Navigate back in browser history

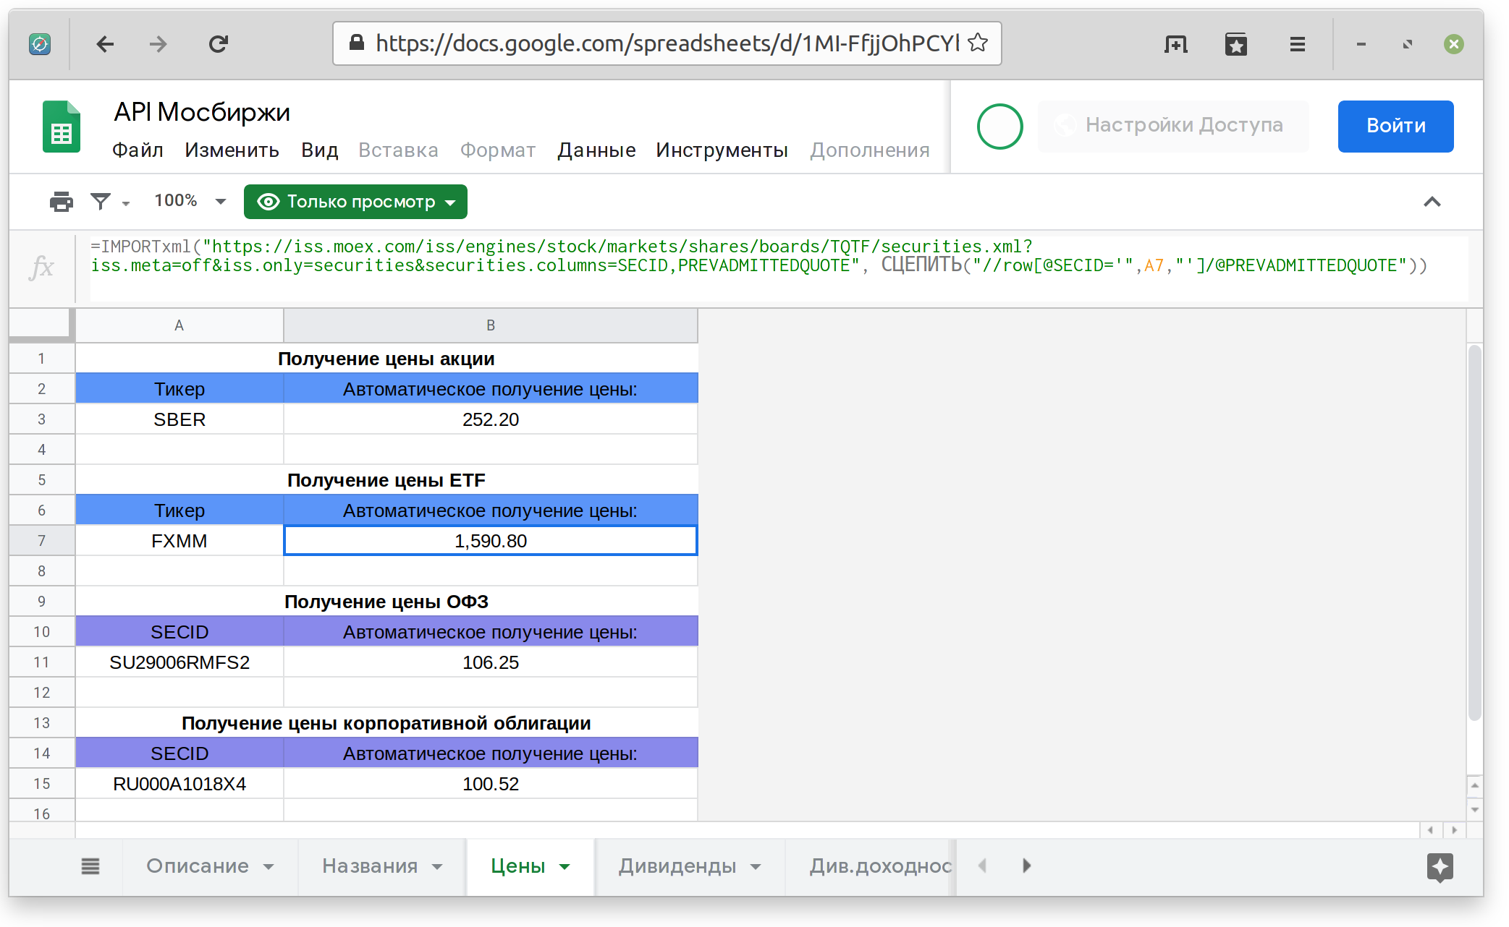[105, 43]
